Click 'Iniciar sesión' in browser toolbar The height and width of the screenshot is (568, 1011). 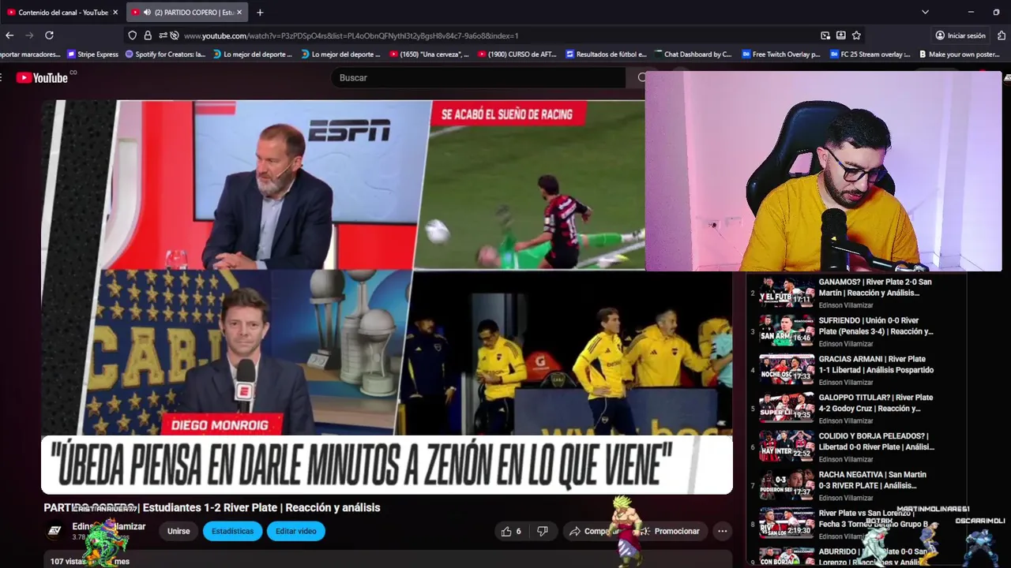(x=960, y=35)
